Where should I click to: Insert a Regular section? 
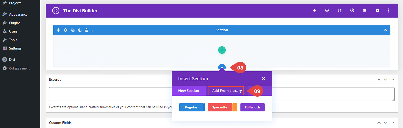point(191,107)
